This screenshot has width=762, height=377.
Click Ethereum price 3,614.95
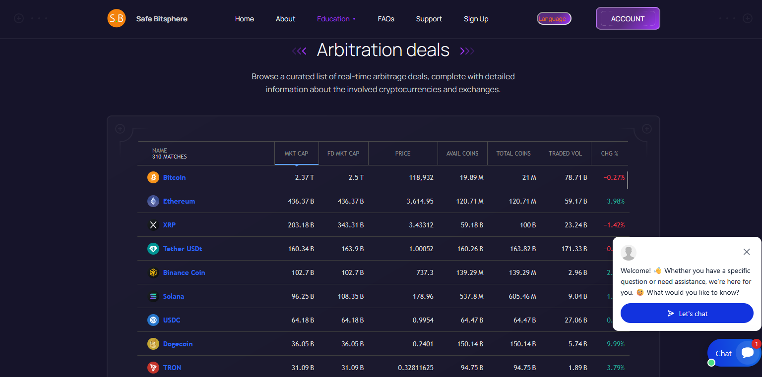click(x=420, y=201)
